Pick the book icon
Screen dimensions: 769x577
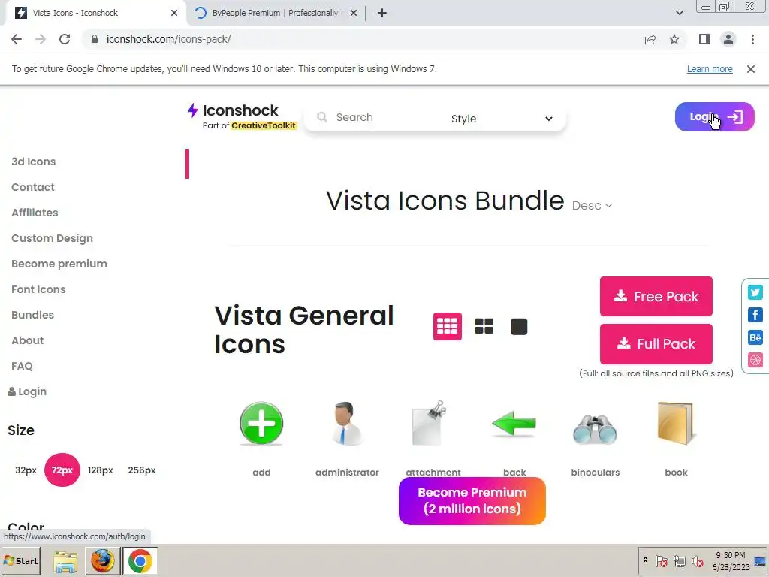pos(676,423)
